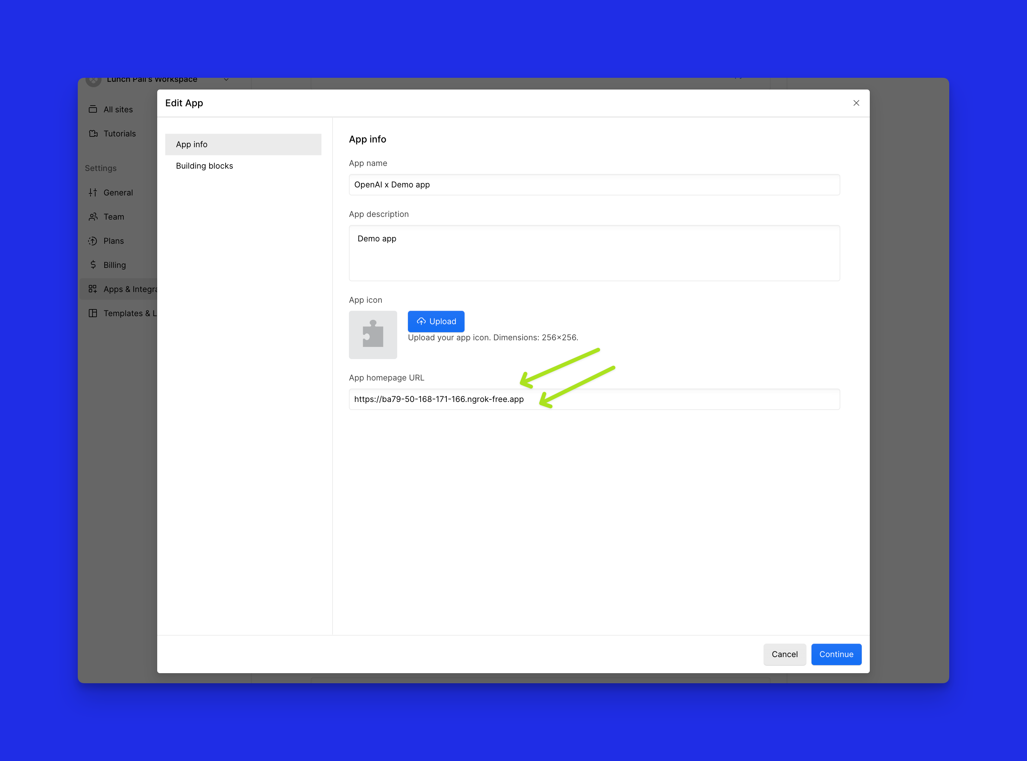1027x761 pixels.
Task: Click the All sites icon in sidebar
Action: tap(93, 109)
